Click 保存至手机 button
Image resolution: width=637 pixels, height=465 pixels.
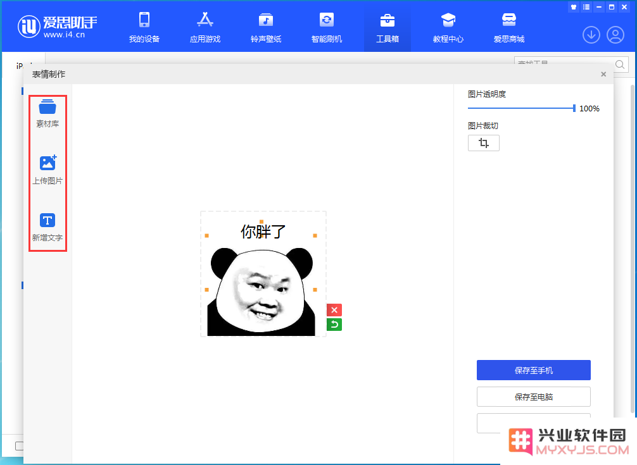coord(533,370)
